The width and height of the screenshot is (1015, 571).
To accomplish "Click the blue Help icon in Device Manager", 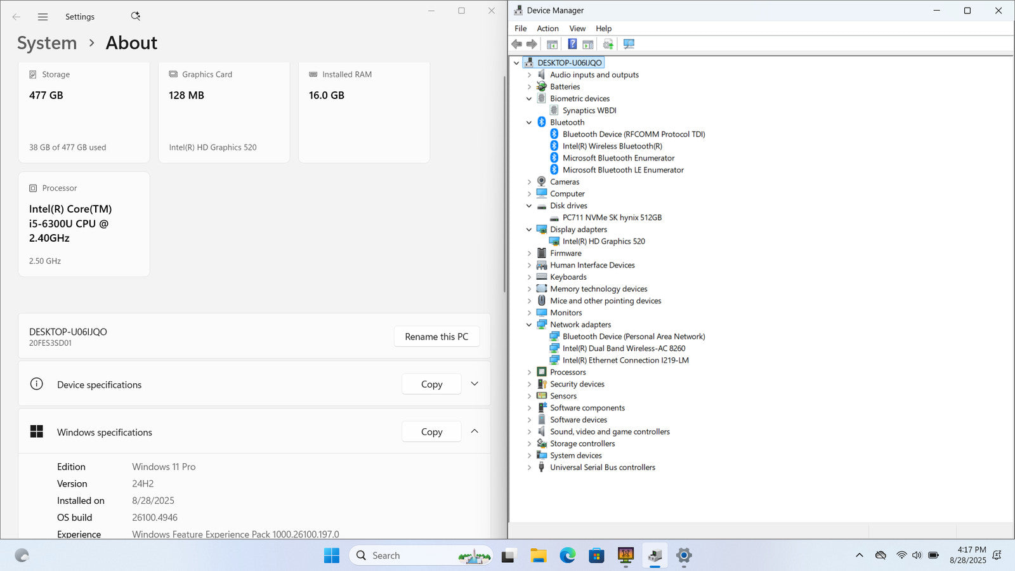I will [x=572, y=44].
